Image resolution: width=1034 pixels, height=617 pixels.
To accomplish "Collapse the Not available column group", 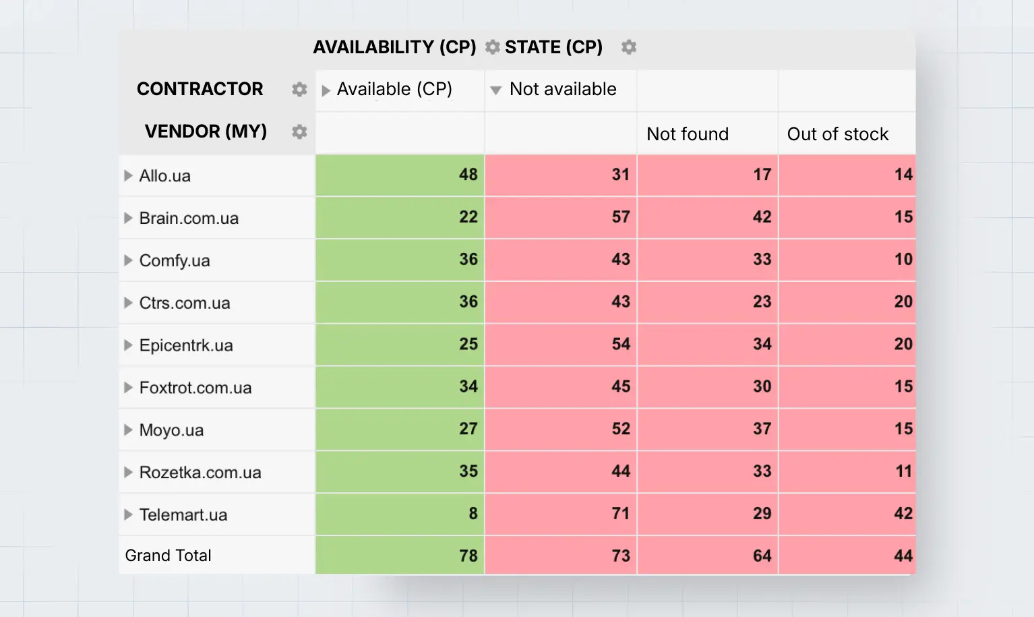I will [x=495, y=89].
